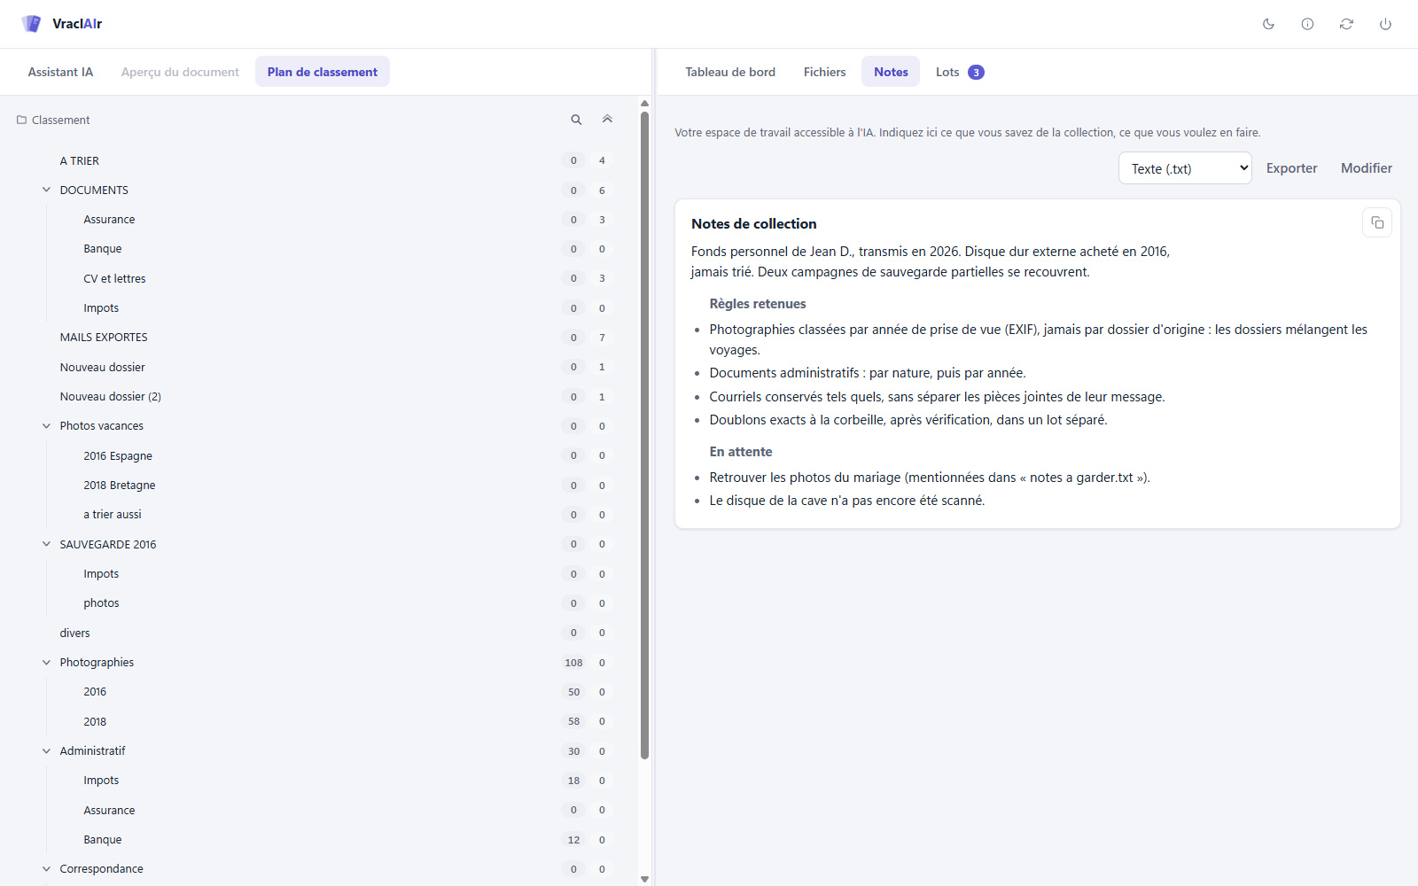Click the tree scrollbar thumb

click(644, 435)
